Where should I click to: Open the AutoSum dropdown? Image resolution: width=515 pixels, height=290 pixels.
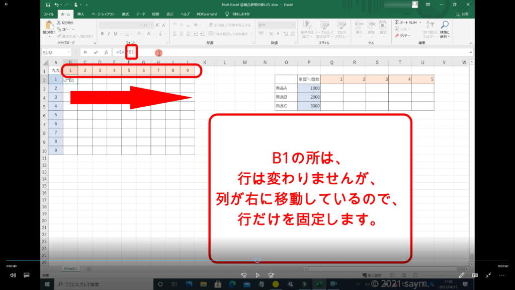click(x=419, y=23)
